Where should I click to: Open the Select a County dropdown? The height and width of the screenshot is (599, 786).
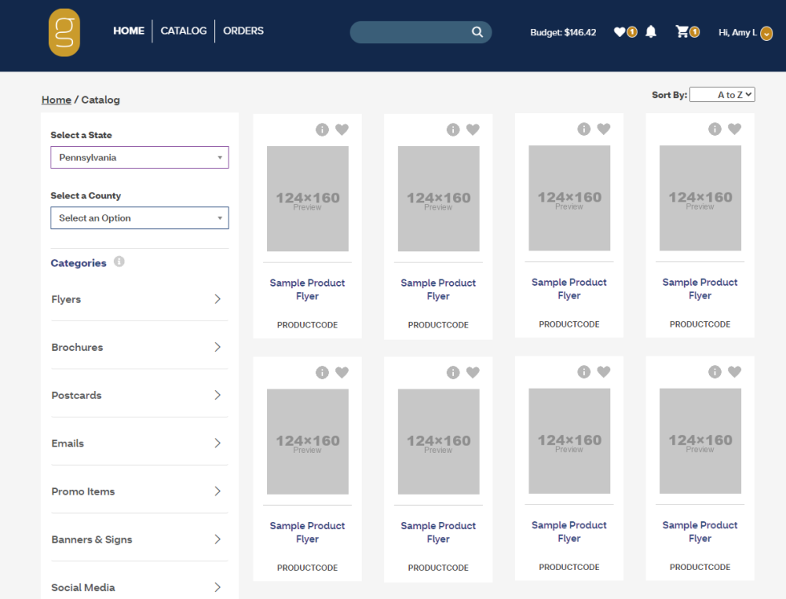click(140, 218)
